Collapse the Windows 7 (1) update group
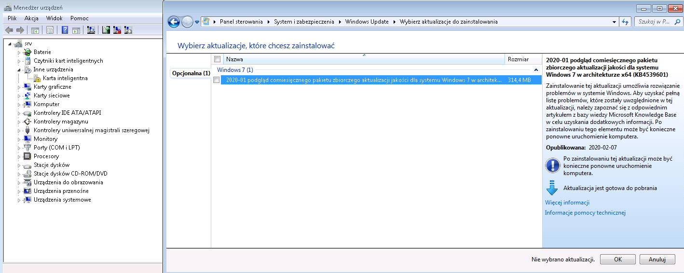684x273 pixels. point(537,70)
